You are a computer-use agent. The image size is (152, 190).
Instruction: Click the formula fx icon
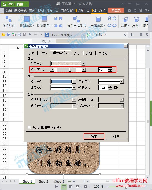[x=50, y=41]
